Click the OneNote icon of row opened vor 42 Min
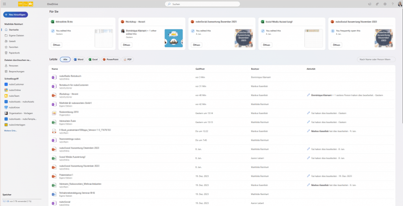The height and width of the screenshot is (206, 403). [x=54, y=104]
